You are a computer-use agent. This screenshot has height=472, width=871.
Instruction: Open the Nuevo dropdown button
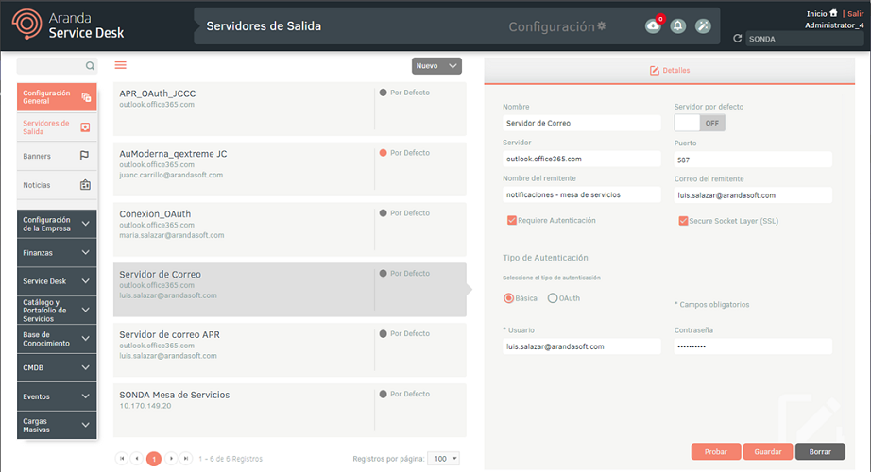pyautogui.click(x=436, y=65)
